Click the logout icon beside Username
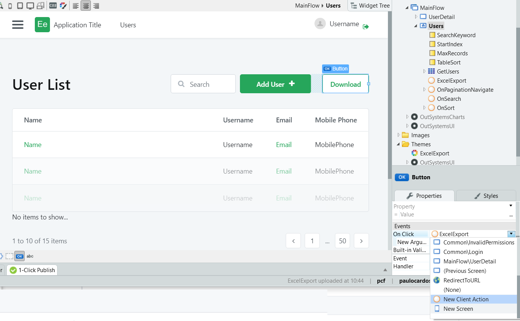This screenshot has height=321, width=520. coord(366,27)
